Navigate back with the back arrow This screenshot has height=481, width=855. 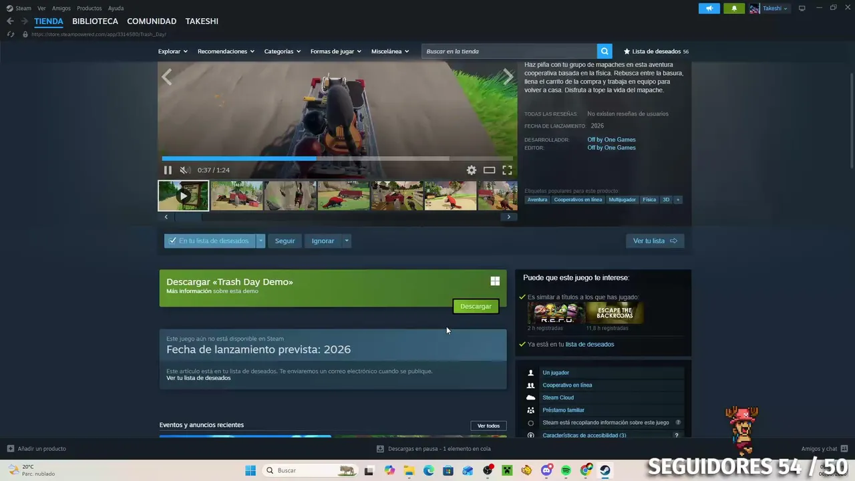pos(10,21)
